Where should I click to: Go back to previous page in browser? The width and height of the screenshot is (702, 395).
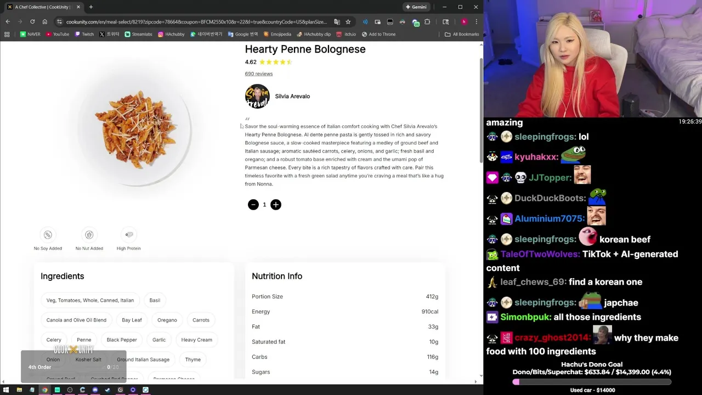tap(8, 22)
